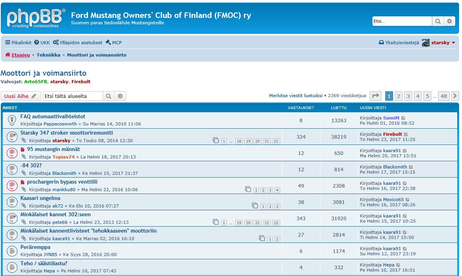Screen dimensions: 462x276
Task: Click the jump-to-page arrow icon
Action: click(x=375, y=96)
